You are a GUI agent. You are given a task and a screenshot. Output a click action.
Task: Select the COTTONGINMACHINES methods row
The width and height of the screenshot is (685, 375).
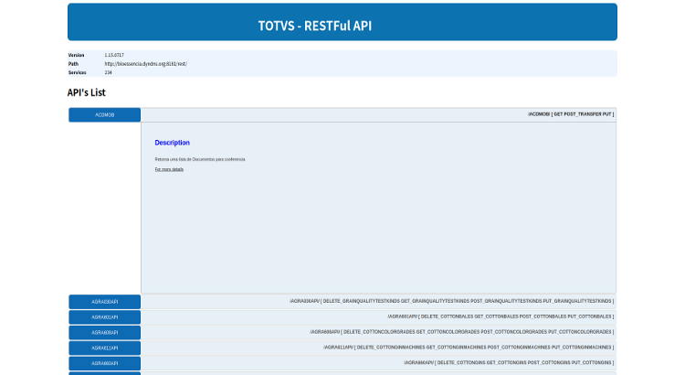[378, 348]
